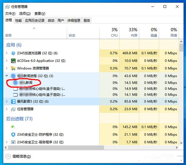
Task: Click the horizontal scrollbar right arrow
Action: 177,148
